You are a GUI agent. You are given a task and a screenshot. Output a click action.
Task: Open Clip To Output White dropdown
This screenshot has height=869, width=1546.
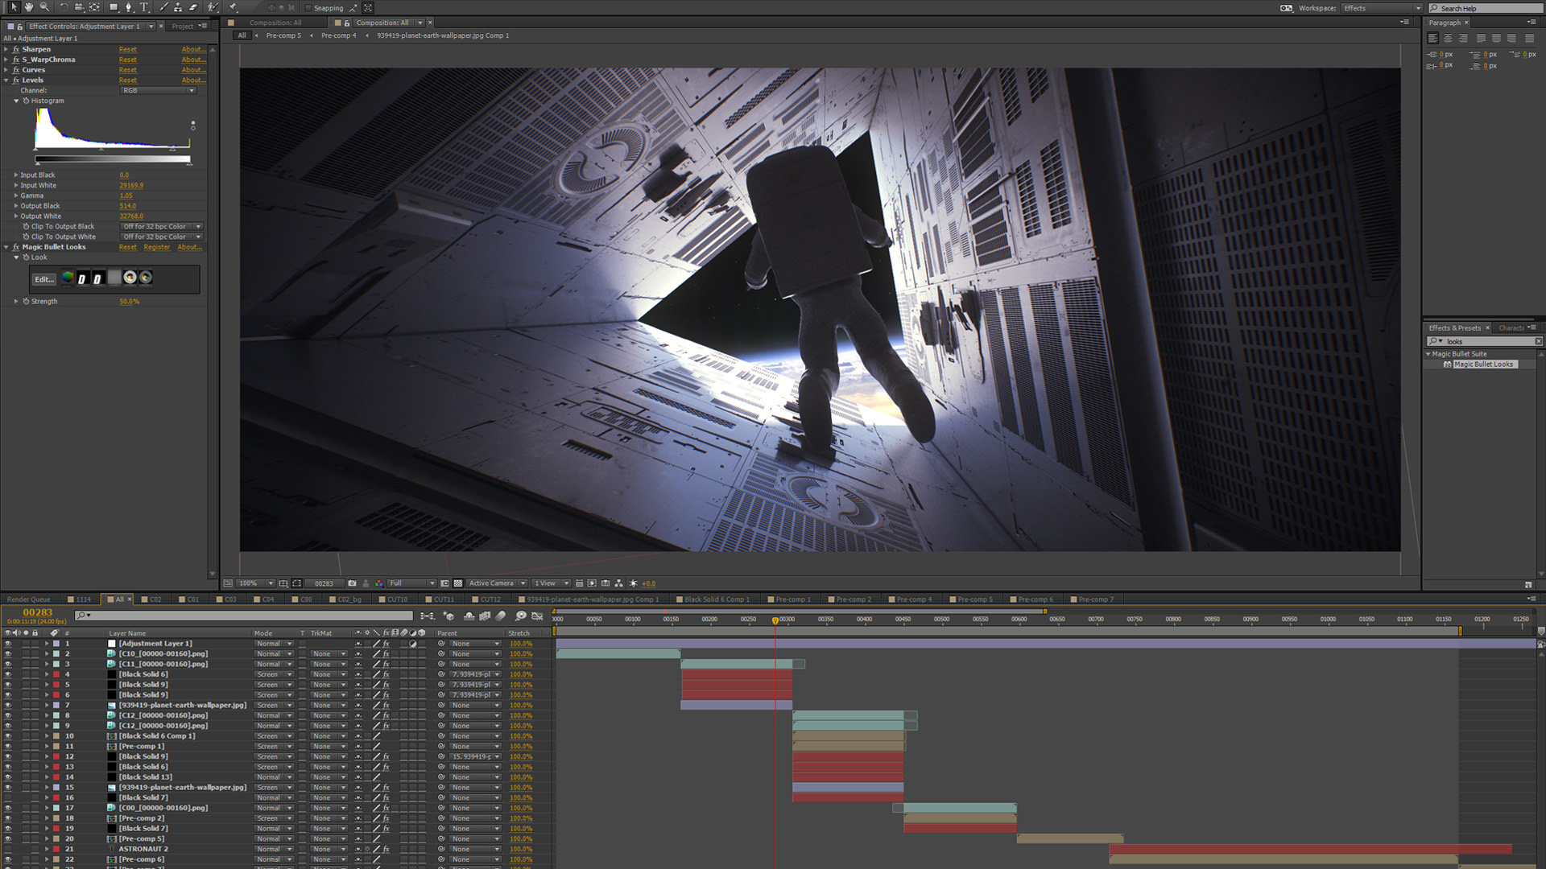coord(161,237)
